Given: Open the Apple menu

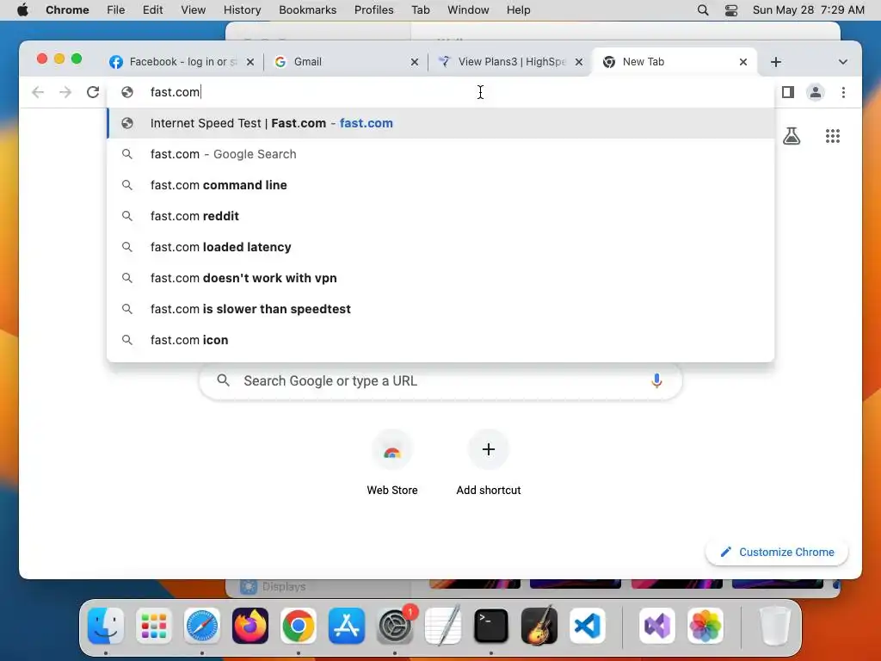Looking at the screenshot, I should click(22, 9).
